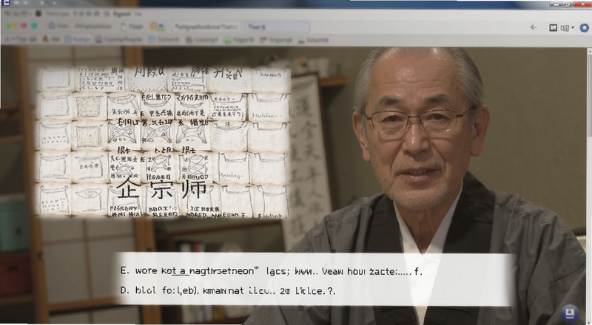Click the round blue icon in the video's lower corner
This screenshot has height=325, width=592.
pyautogui.click(x=570, y=312)
